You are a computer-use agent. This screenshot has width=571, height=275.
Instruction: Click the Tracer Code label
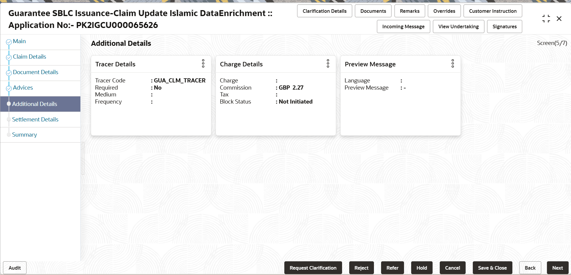(x=110, y=80)
